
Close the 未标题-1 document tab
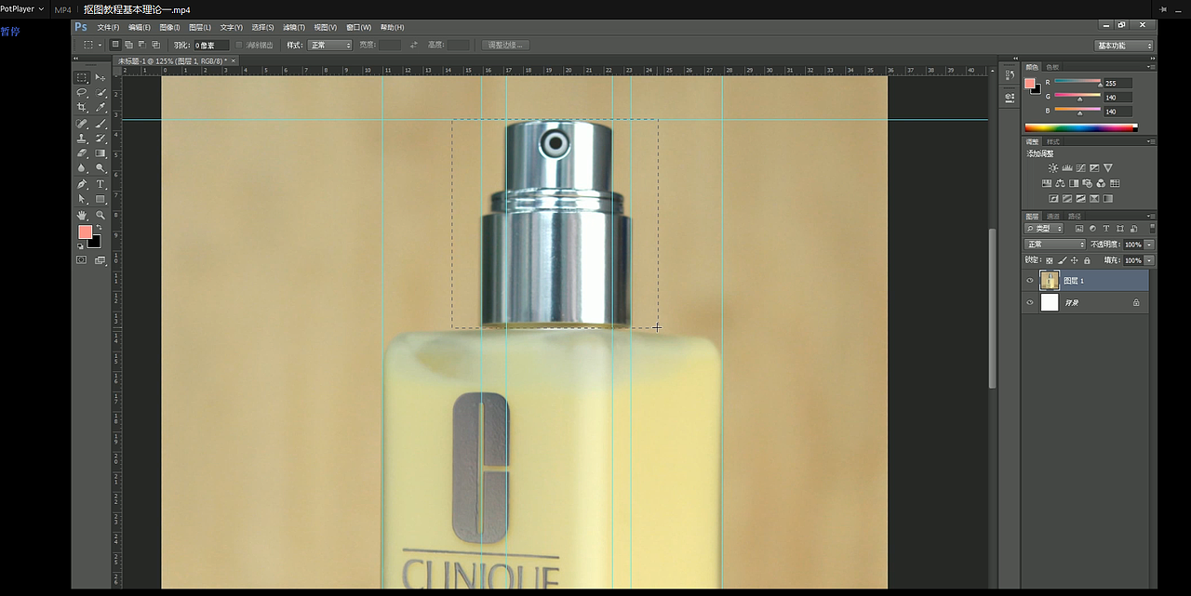(x=234, y=60)
